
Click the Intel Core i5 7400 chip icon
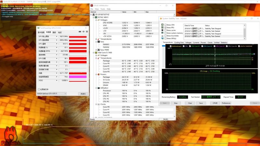tap(96, 53)
